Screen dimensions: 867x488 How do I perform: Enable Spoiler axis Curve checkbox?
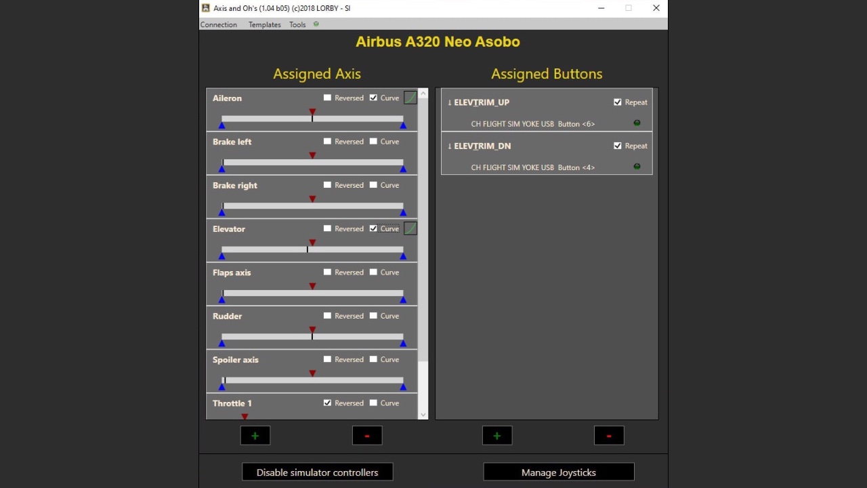click(x=373, y=359)
